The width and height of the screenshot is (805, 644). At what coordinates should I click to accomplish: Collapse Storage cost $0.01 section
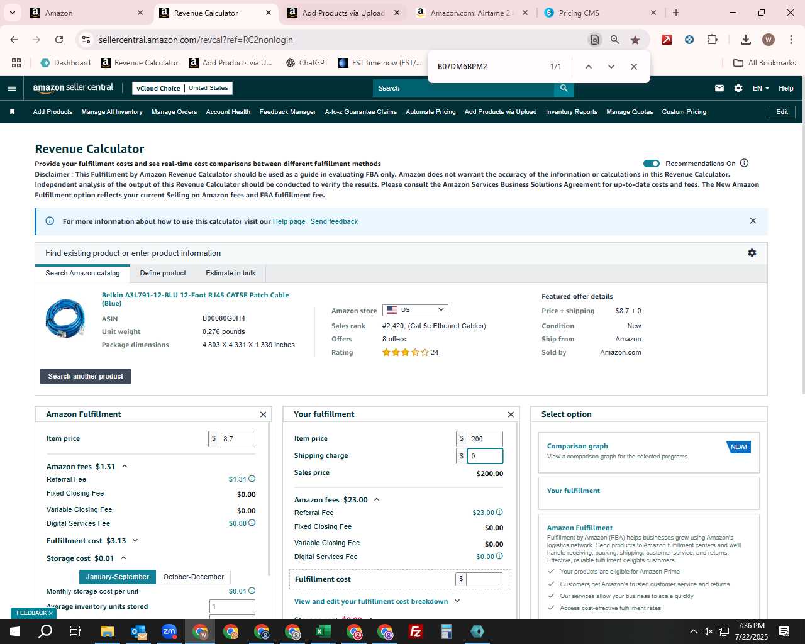(x=123, y=558)
